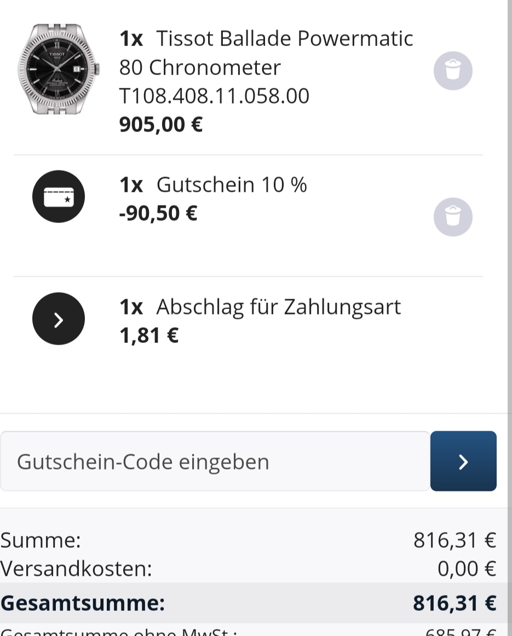Click the Versandkosten amount 0,00 €
Image resolution: width=512 pixels, height=636 pixels.
[x=466, y=569]
